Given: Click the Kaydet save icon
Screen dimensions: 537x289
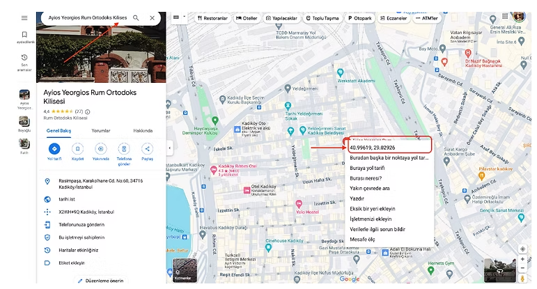Looking at the screenshot, I should (x=77, y=148).
